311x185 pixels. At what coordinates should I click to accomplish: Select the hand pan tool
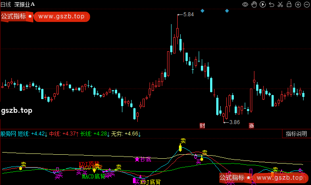pyautogui.click(x=254, y=5)
